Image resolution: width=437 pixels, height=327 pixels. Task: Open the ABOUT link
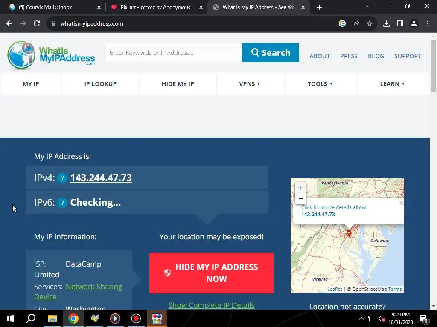pos(319,56)
